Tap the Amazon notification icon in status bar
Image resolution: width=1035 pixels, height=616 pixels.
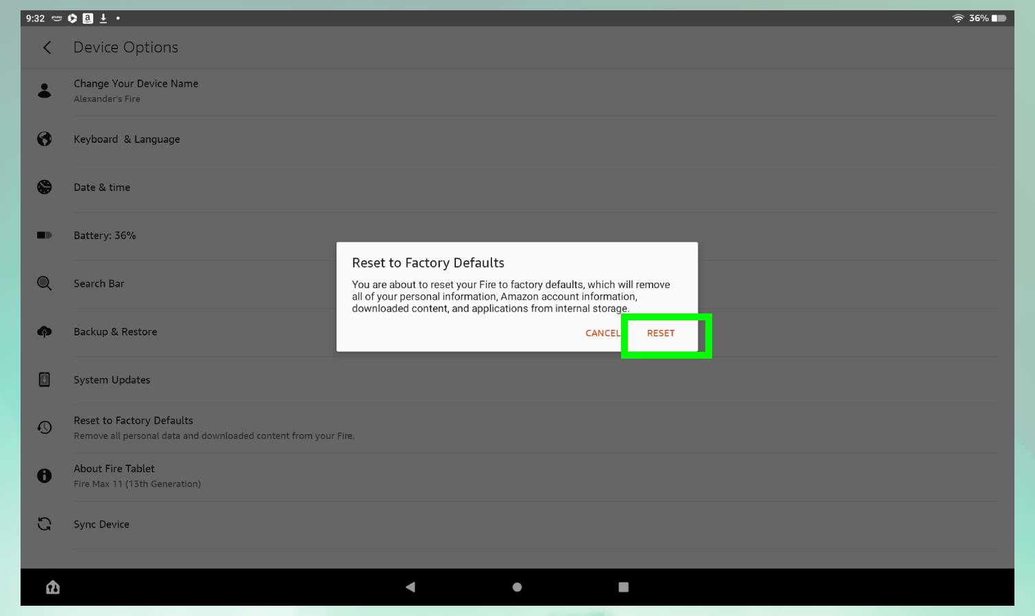[88, 18]
